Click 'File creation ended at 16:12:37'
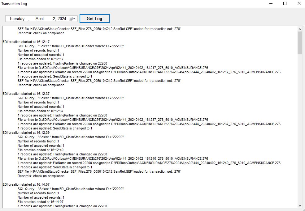 [x=41, y=111]
